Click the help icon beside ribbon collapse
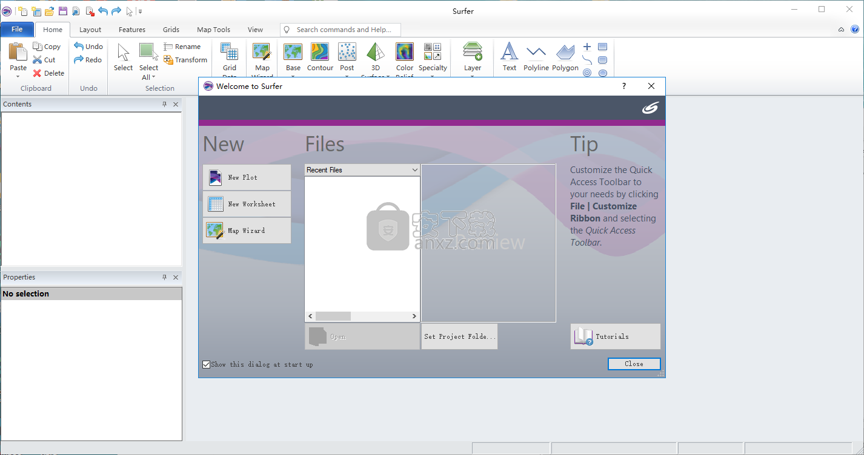Screen dimensions: 864x455 pyautogui.click(x=856, y=29)
